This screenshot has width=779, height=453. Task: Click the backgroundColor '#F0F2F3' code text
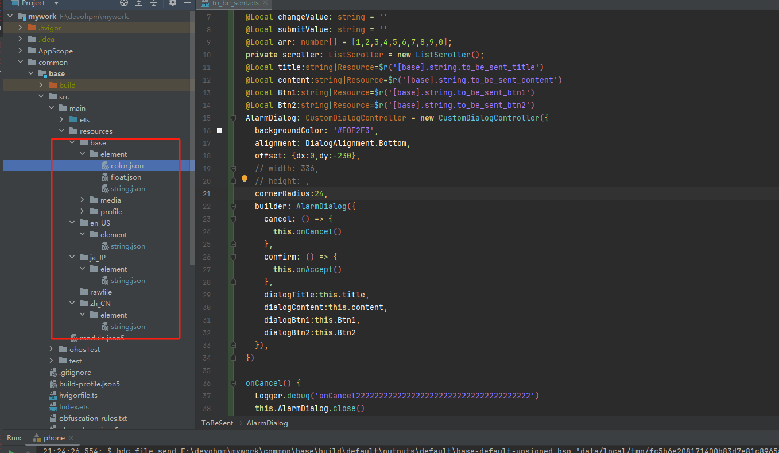click(316, 130)
